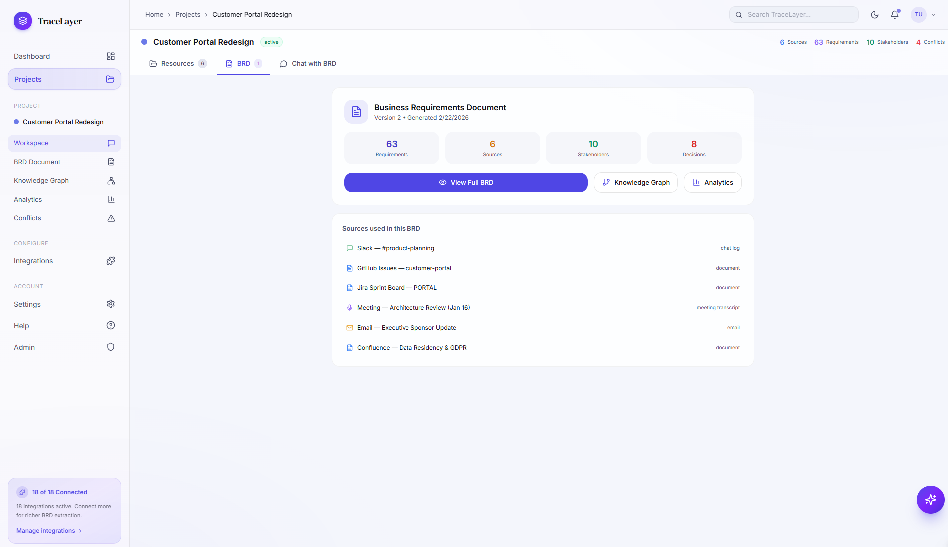This screenshot has height=547, width=948.
Task: Open Settings in the sidebar
Action: point(64,304)
